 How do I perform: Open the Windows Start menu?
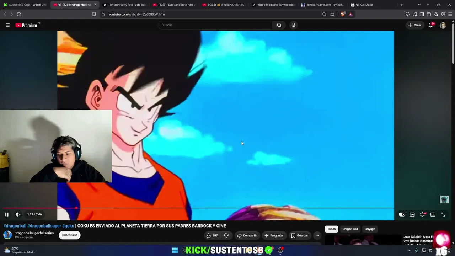(x=175, y=250)
